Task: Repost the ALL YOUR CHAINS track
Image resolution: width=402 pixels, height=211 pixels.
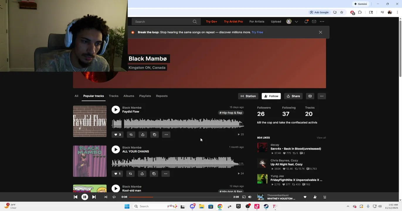Action: [x=130, y=173]
